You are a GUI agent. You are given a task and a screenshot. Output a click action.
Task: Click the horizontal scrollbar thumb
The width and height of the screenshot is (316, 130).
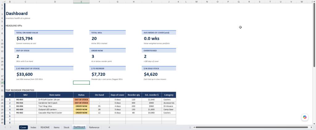click(251, 128)
